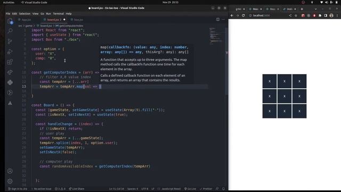
Task: Click 'Sign in to Jira' in the status bar
Action: 18,189
